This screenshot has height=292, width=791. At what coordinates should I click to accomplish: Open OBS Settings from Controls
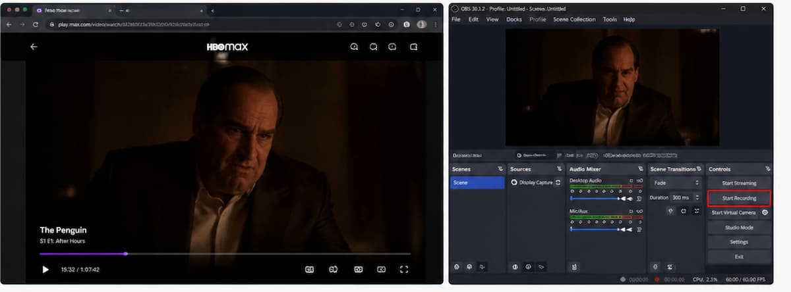(739, 242)
